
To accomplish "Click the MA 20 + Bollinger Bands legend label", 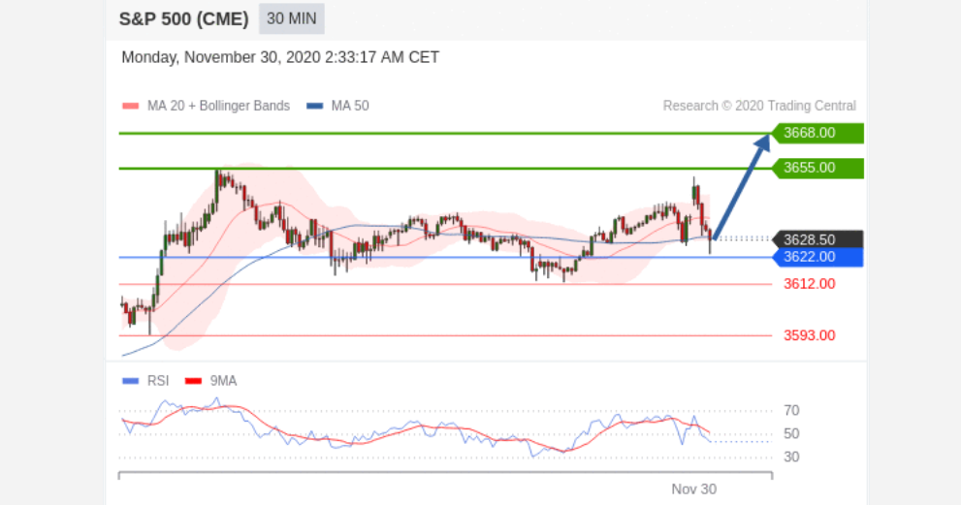I will point(219,106).
